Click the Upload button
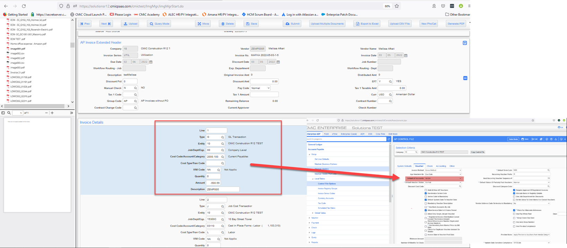The height and width of the screenshot is (248, 567). click(x=130, y=24)
